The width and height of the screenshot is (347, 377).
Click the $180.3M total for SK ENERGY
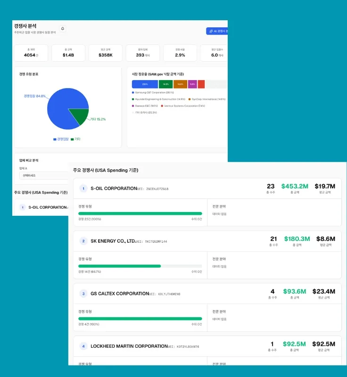tap(297, 239)
